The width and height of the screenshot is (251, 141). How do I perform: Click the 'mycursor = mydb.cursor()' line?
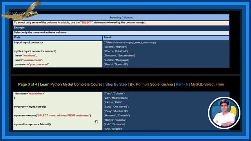coord(30,107)
